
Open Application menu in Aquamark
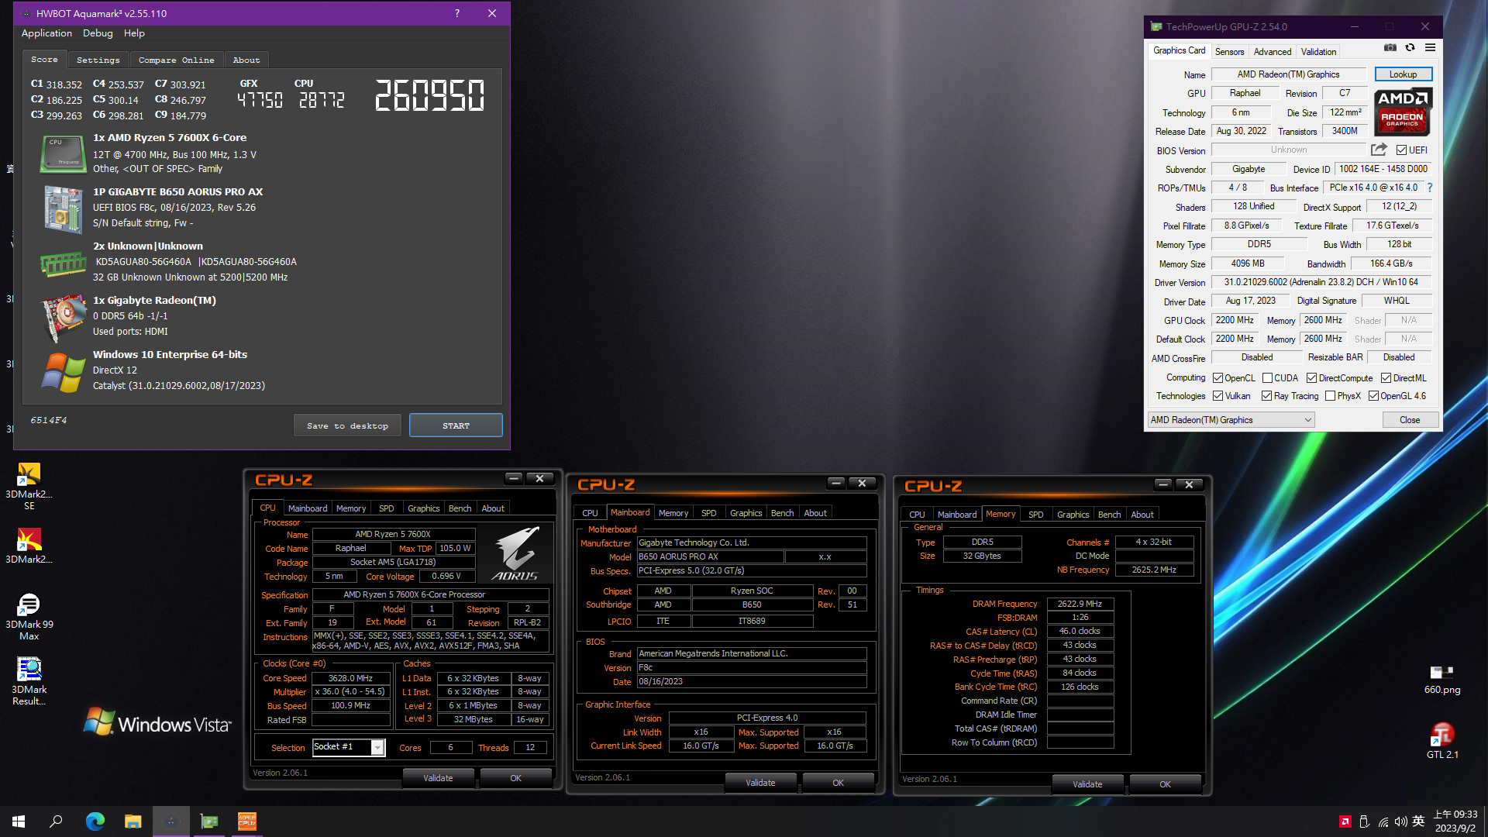point(46,33)
